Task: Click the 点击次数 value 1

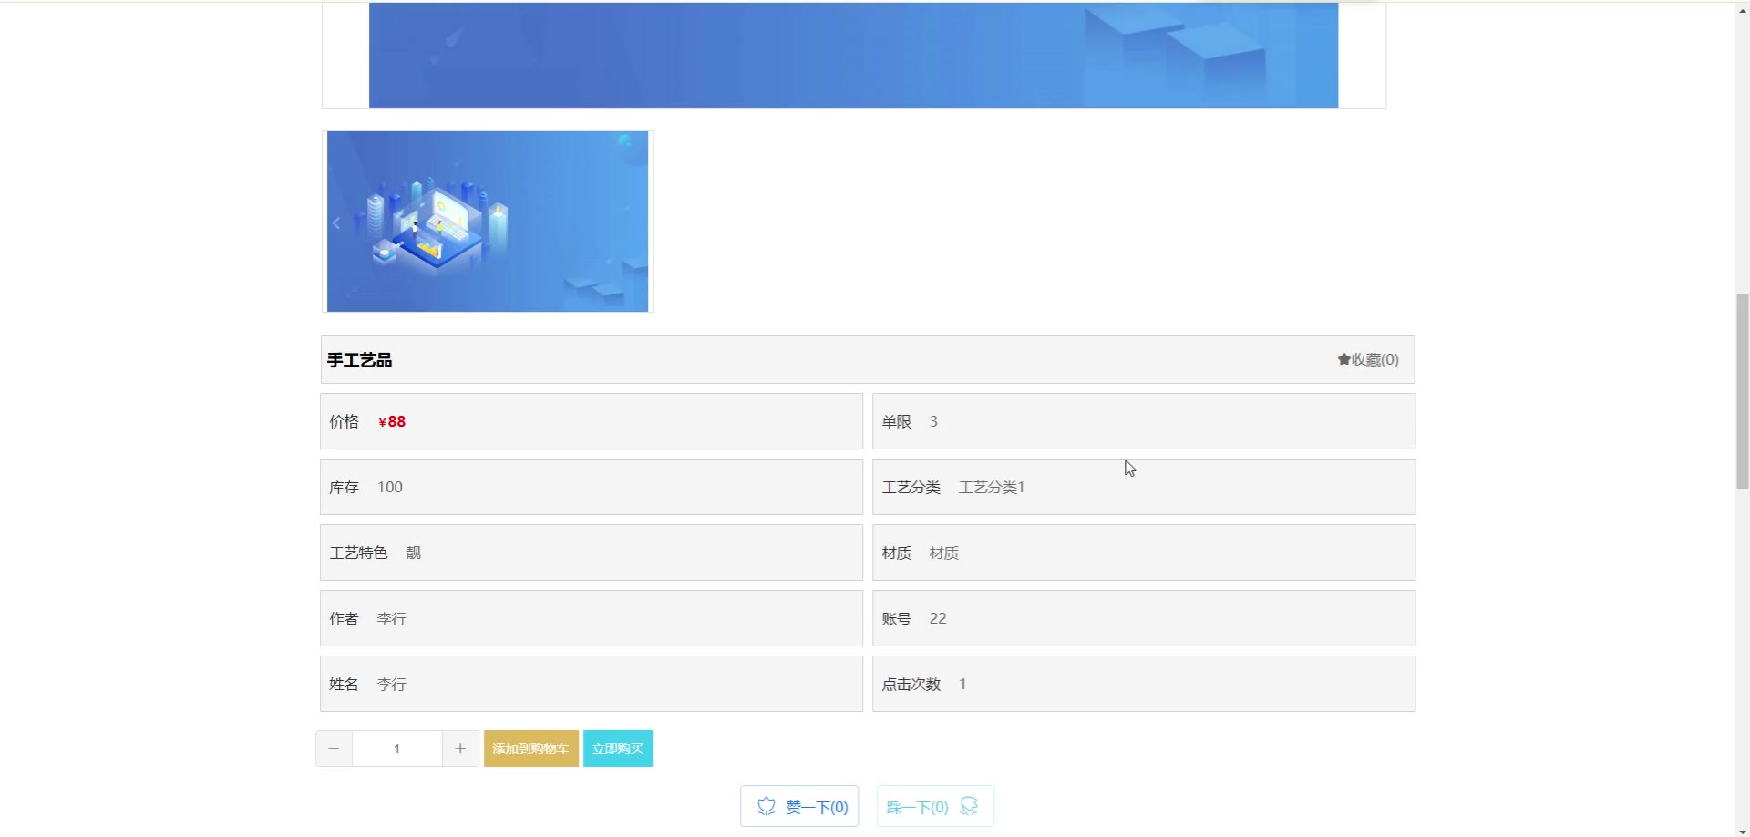Action: 962,684
